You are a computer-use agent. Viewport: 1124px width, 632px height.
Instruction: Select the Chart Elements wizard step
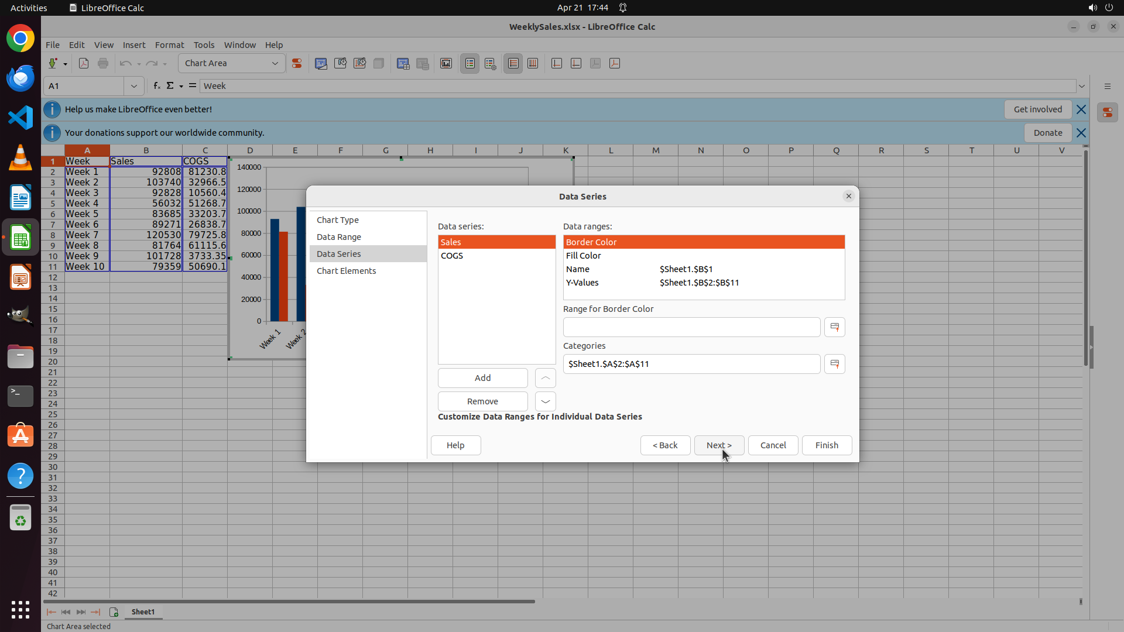(x=347, y=271)
